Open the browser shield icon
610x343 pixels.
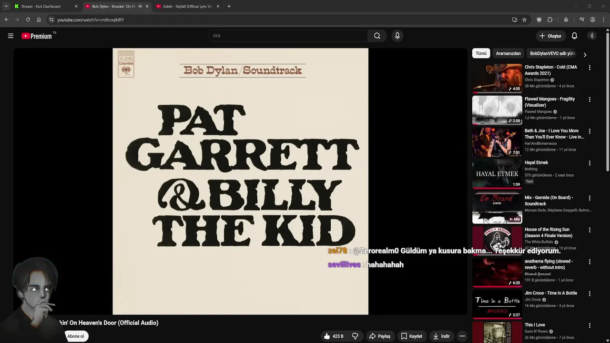(539, 20)
